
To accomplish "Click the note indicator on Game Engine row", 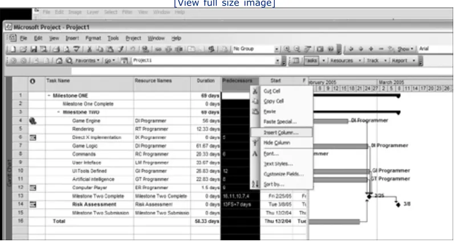I will 33,121.
